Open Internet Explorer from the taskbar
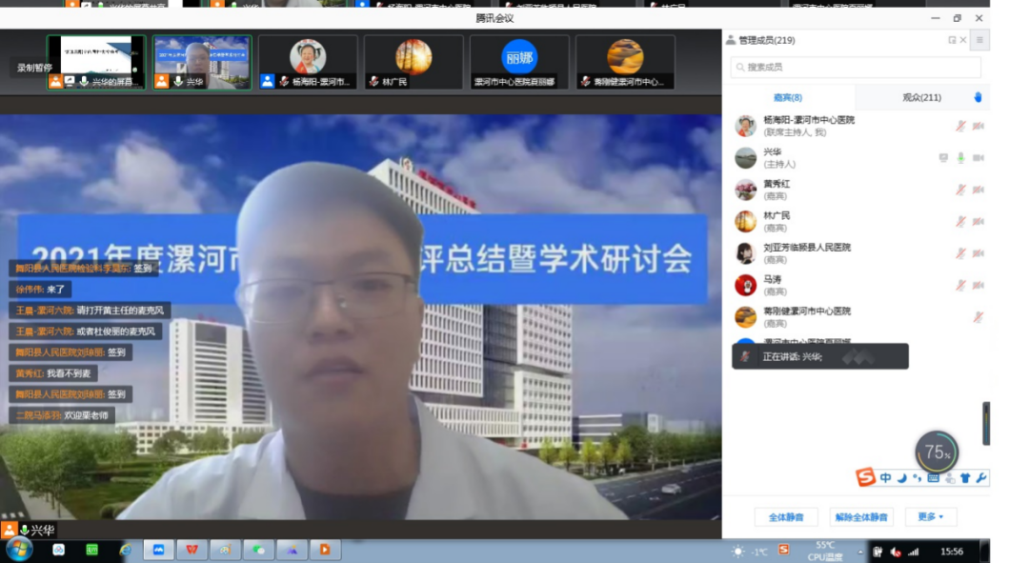 tap(126, 550)
